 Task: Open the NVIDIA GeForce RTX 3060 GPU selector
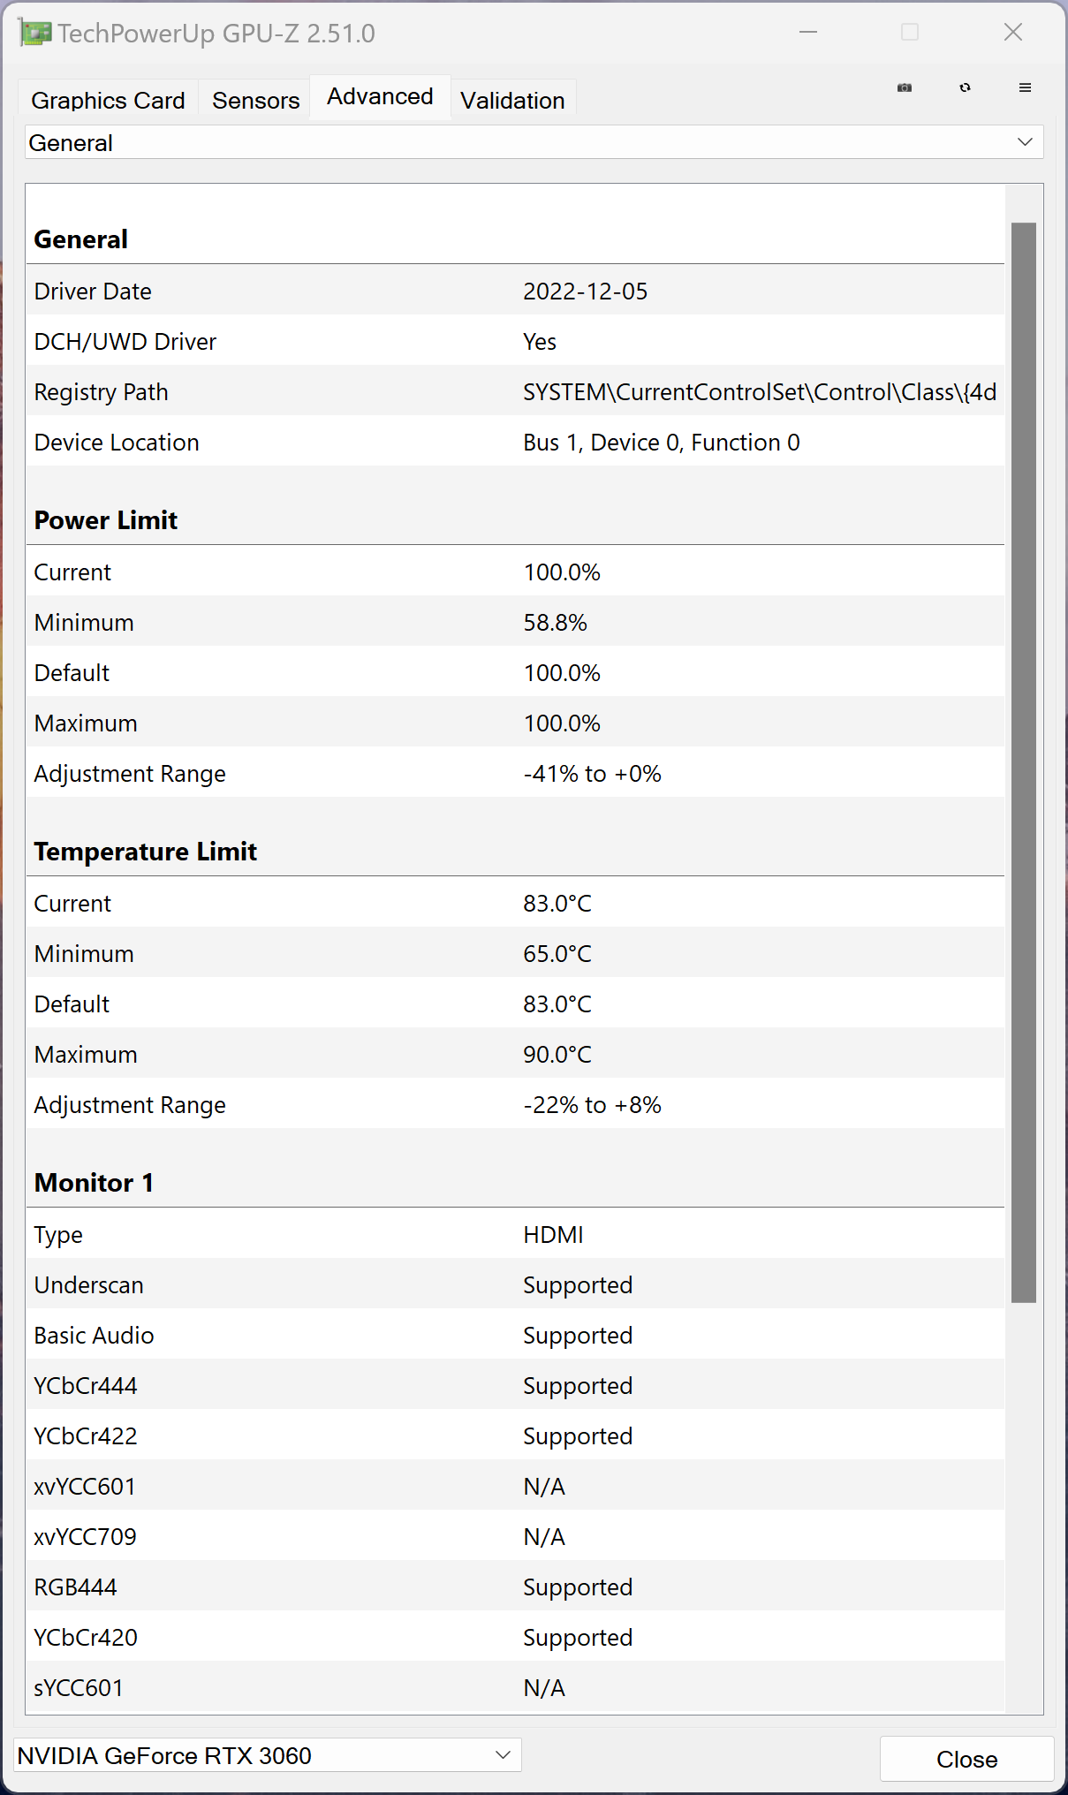tap(267, 1754)
